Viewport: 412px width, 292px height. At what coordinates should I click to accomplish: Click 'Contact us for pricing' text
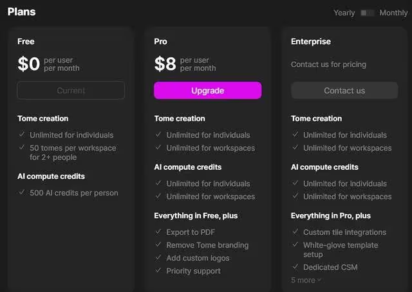pyautogui.click(x=328, y=64)
